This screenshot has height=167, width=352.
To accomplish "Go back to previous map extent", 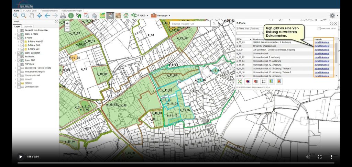I will (x=47, y=15).
